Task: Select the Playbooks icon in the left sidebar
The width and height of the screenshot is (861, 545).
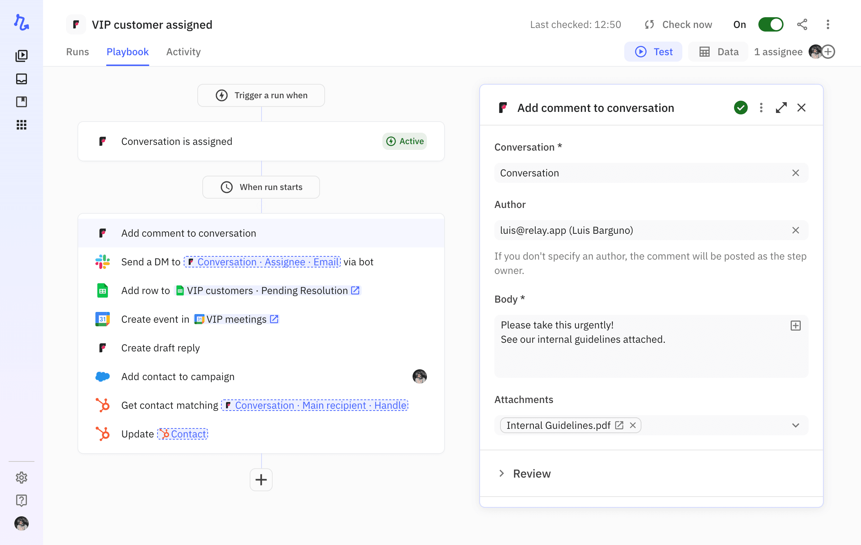Action: (22, 56)
